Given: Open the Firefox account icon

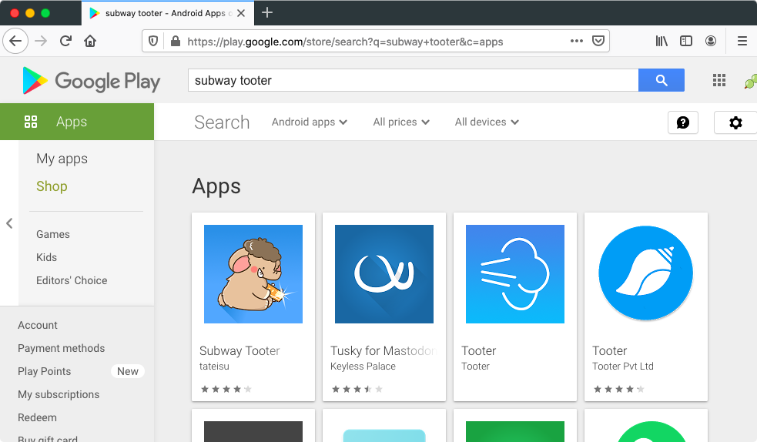Looking at the screenshot, I should (x=711, y=41).
